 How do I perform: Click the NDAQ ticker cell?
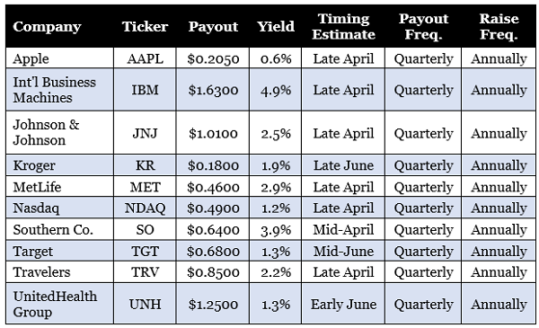[x=145, y=208]
